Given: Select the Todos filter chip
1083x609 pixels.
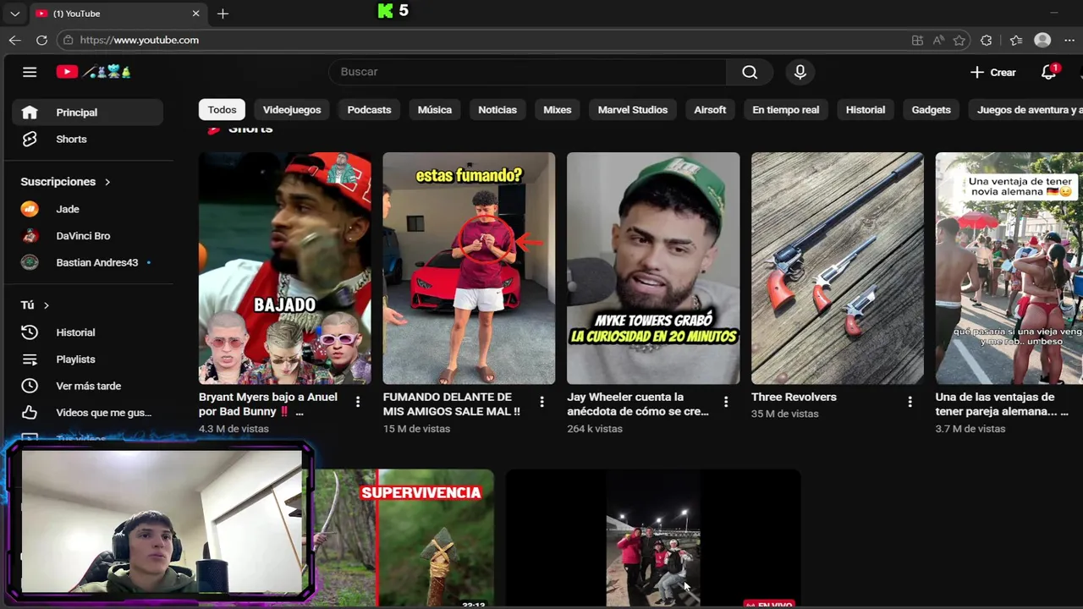Looking at the screenshot, I should click(x=222, y=110).
